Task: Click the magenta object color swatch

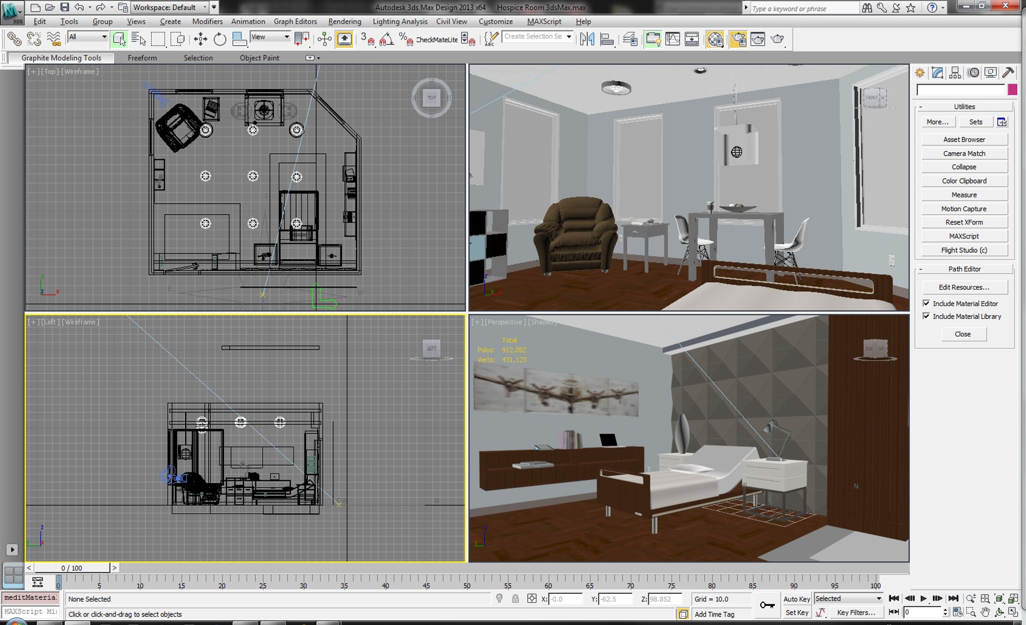Action: click(1012, 90)
